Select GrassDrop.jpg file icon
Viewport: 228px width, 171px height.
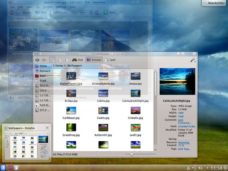click(71, 127)
